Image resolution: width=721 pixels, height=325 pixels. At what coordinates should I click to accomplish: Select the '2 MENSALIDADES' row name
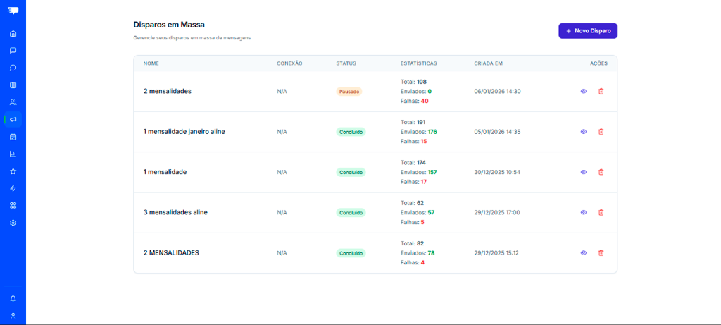point(171,252)
